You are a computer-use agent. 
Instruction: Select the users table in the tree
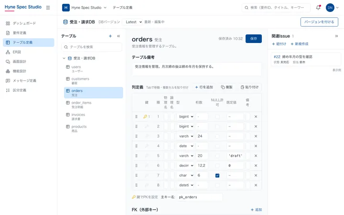tap(93, 69)
